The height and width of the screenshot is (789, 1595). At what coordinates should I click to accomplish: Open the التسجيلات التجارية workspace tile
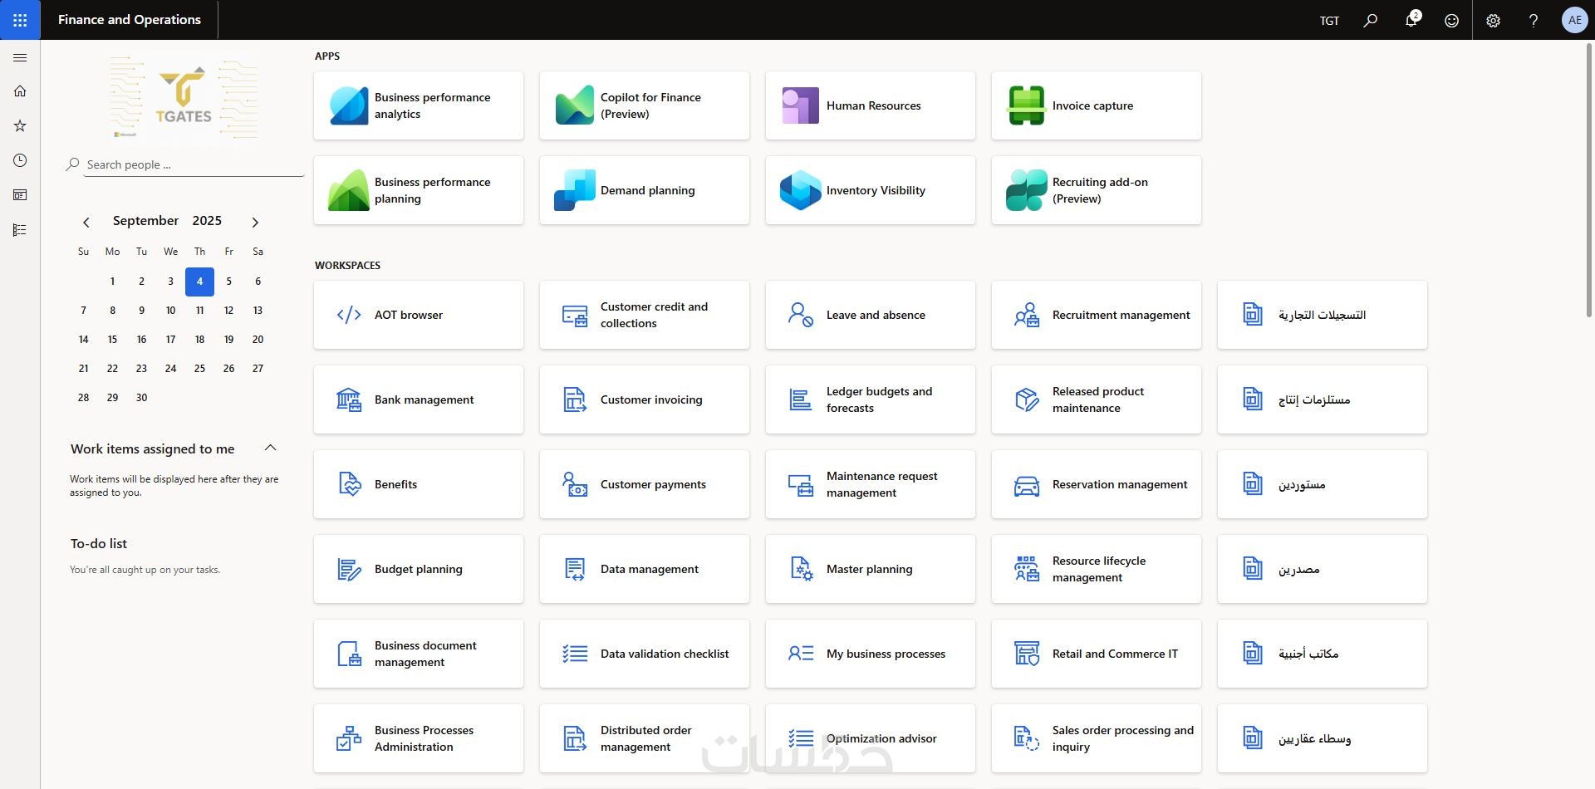(1323, 315)
